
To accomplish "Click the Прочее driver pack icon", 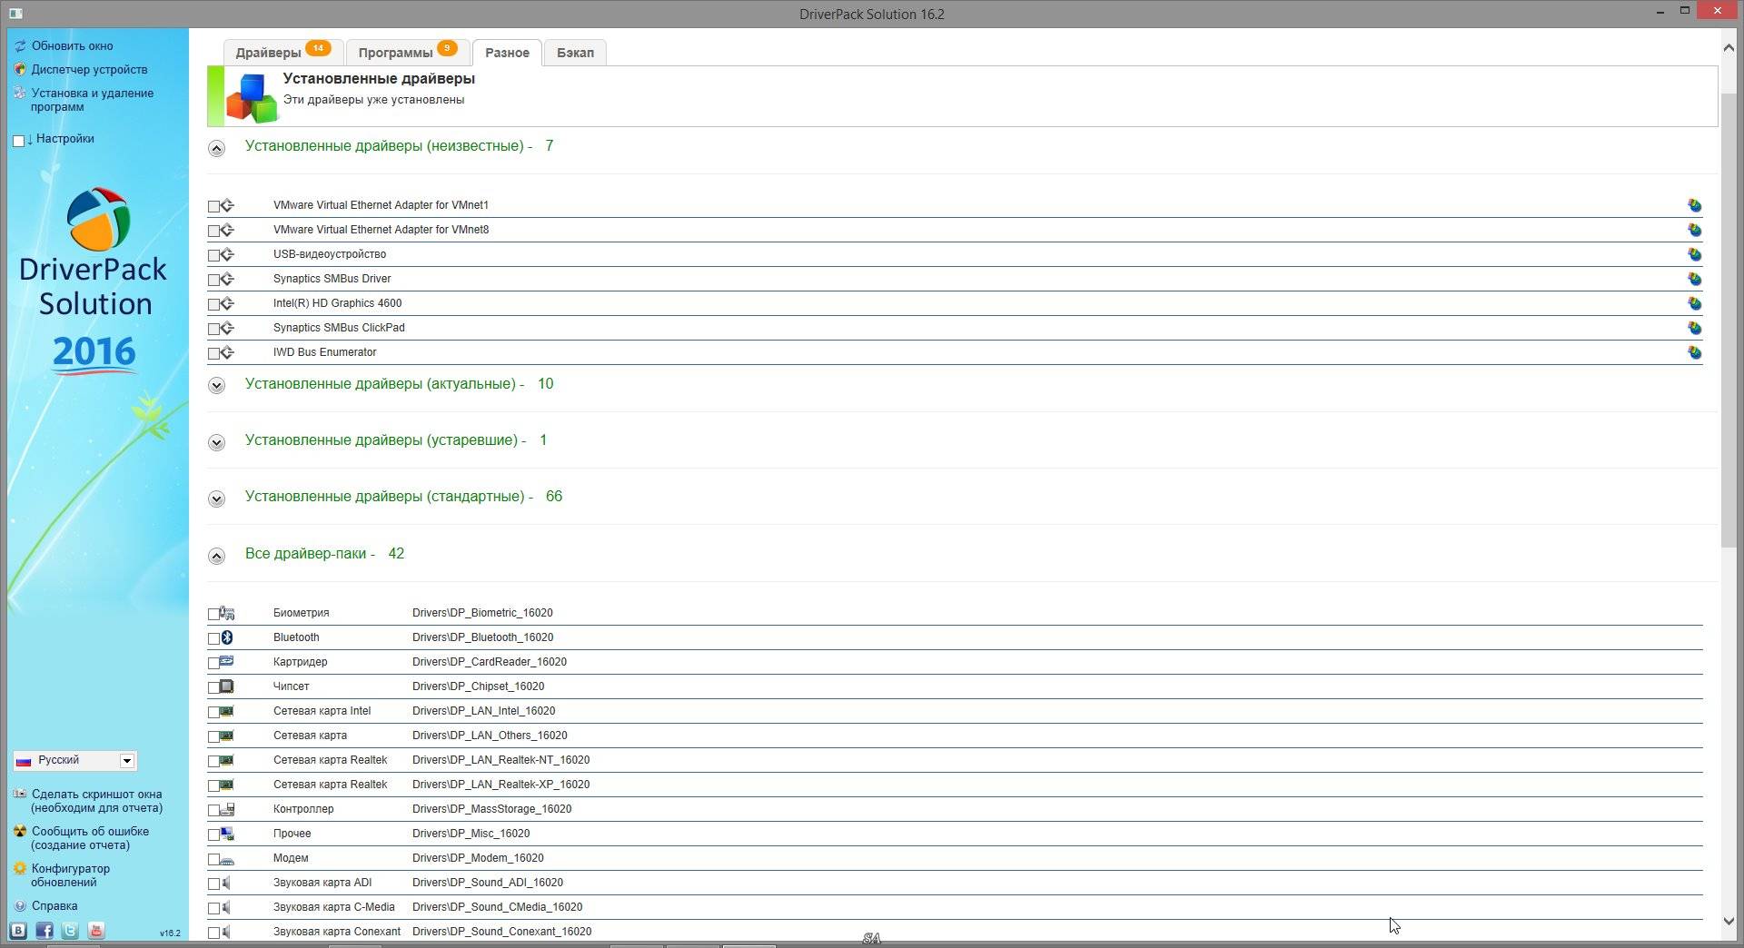I will 227,834.
